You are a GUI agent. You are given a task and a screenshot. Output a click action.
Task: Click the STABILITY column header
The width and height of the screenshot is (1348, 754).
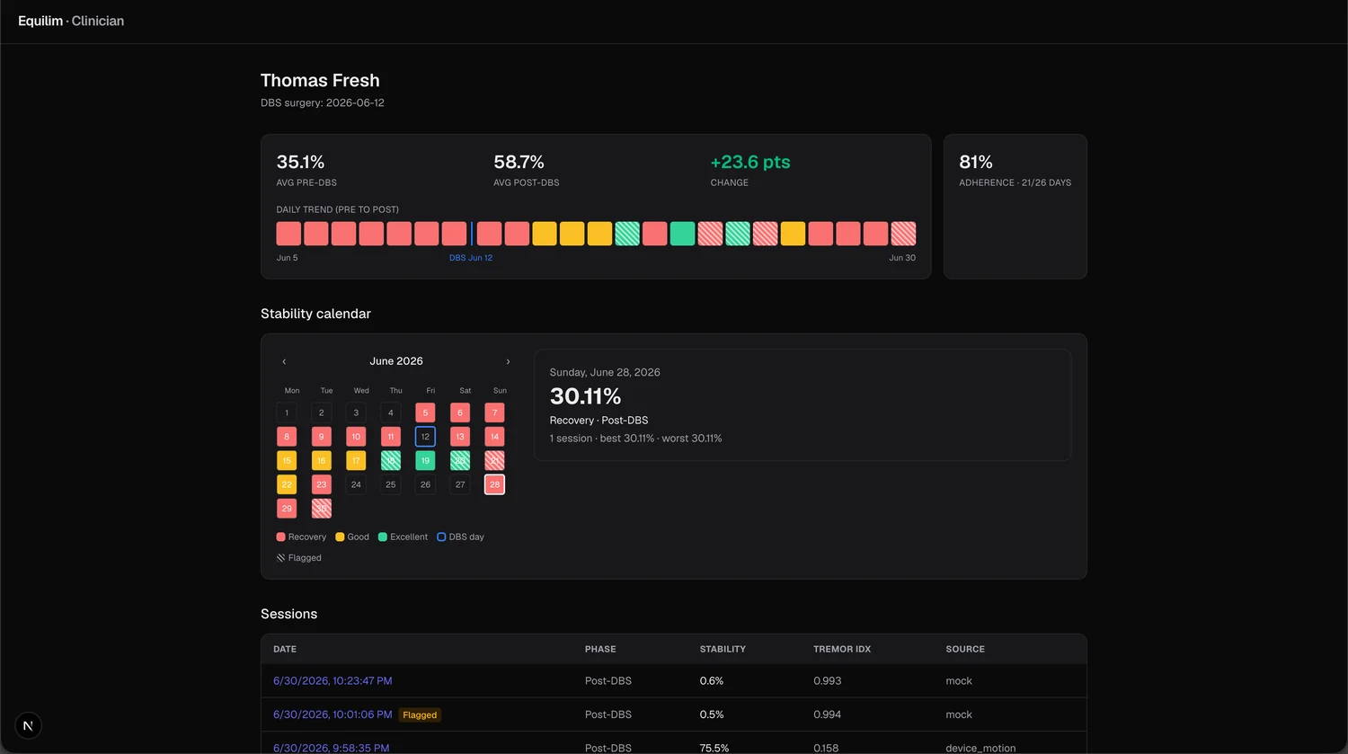723,649
